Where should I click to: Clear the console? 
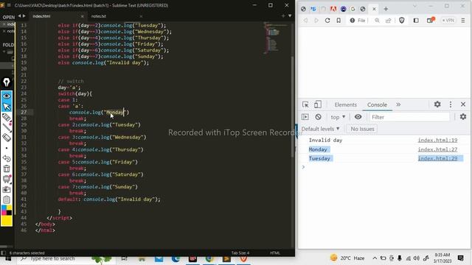[x=318, y=117]
